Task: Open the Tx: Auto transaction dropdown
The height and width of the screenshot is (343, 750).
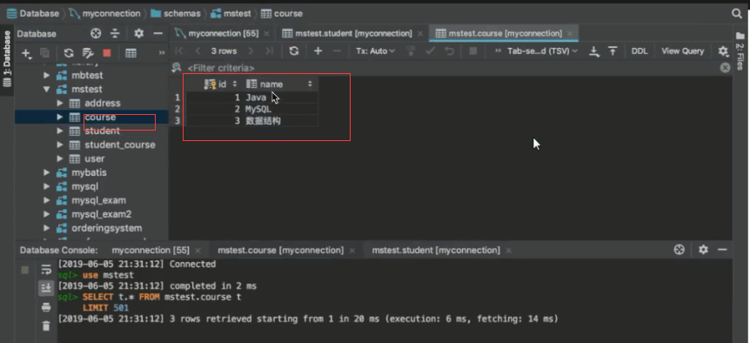Action: 376,50
